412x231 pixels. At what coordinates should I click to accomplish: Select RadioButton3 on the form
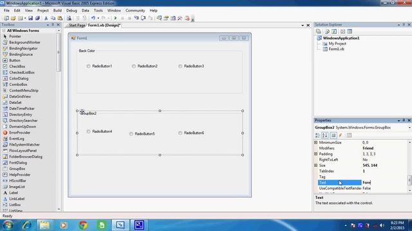191,66
